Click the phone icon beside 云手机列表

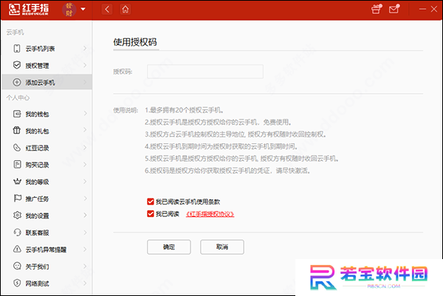pos(17,48)
